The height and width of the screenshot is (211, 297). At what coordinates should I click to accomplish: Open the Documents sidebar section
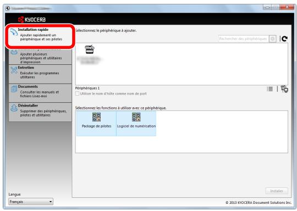[x=40, y=93]
